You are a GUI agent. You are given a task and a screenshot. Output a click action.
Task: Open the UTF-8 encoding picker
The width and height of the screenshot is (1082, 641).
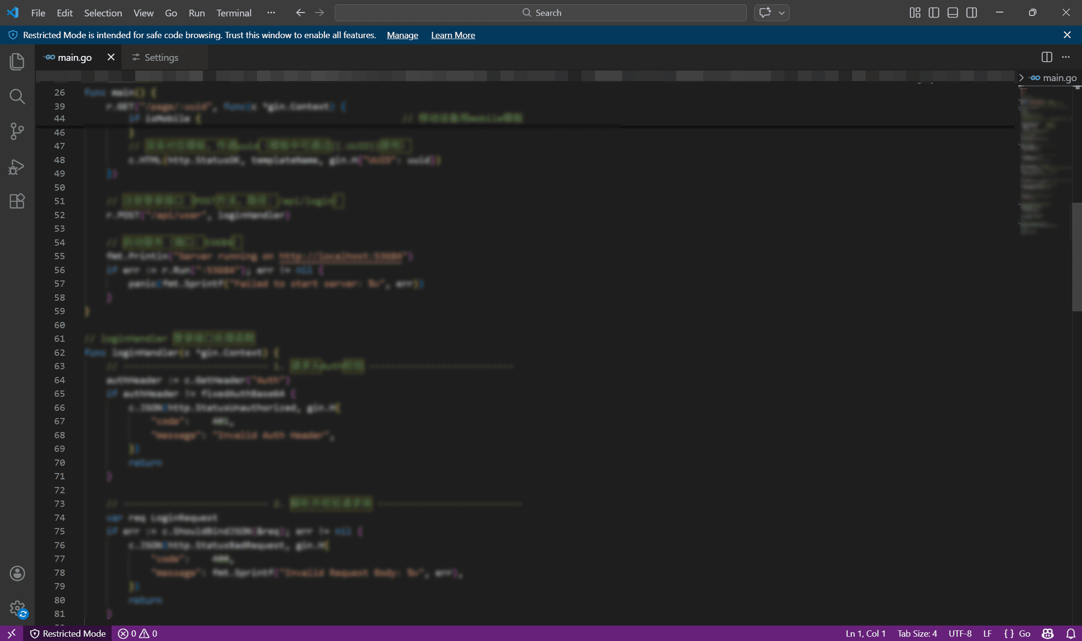pyautogui.click(x=960, y=633)
